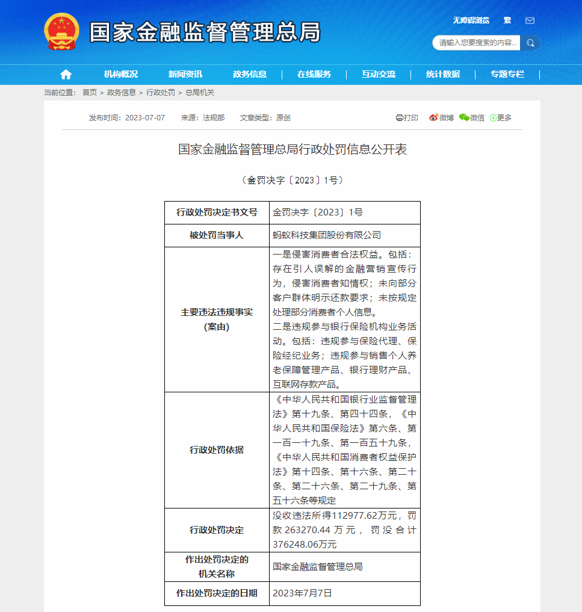Click the 行政处罚决定 header cell
582x612 pixels.
(x=217, y=530)
